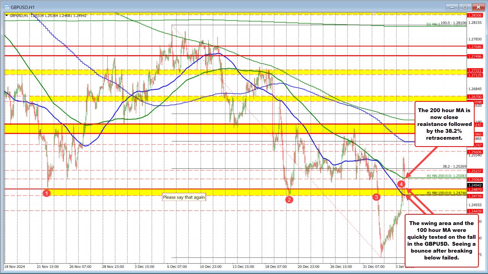Click the minimize window icon
The width and height of the screenshot is (488, 274).
(451, 7)
